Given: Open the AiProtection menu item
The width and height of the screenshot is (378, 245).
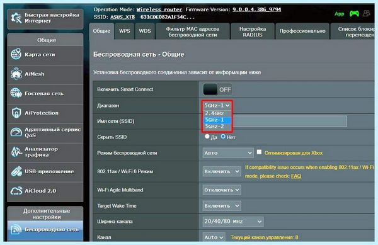Looking at the screenshot, I should (45, 113).
